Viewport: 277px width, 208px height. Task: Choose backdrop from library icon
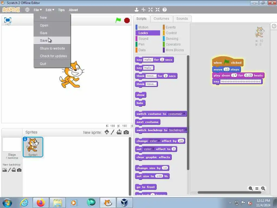click(5, 170)
